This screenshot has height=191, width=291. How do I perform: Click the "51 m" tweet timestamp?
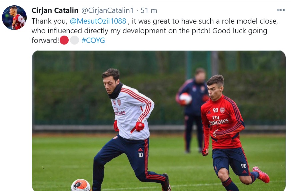click(x=149, y=10)
